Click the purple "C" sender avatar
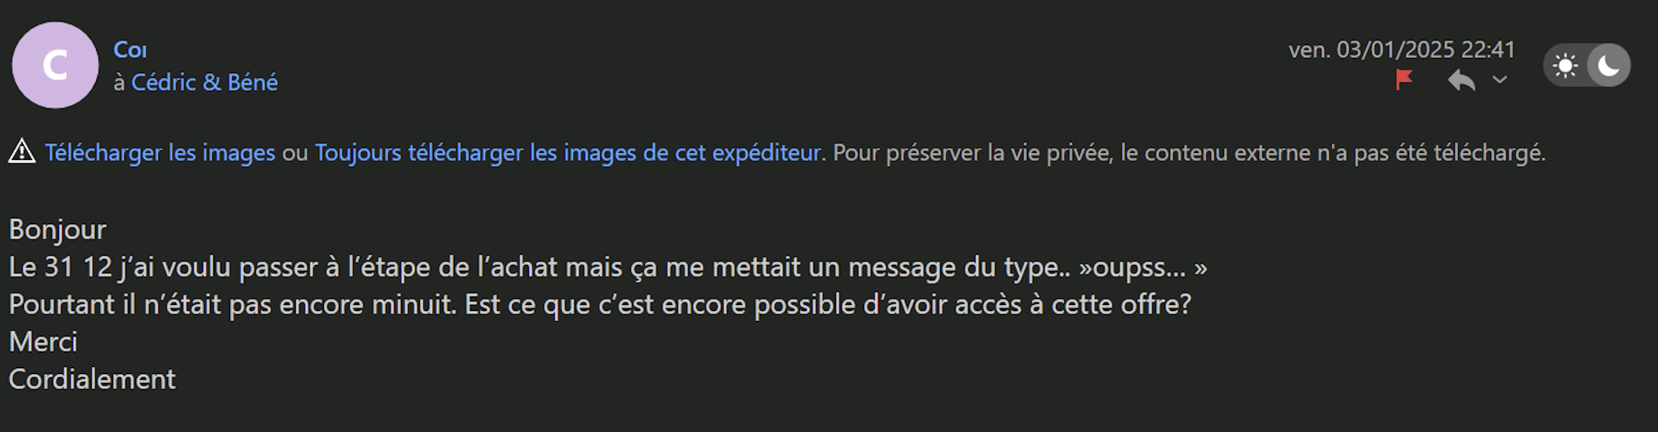The width and height of the screenshot is (1658, 432). 56,66
